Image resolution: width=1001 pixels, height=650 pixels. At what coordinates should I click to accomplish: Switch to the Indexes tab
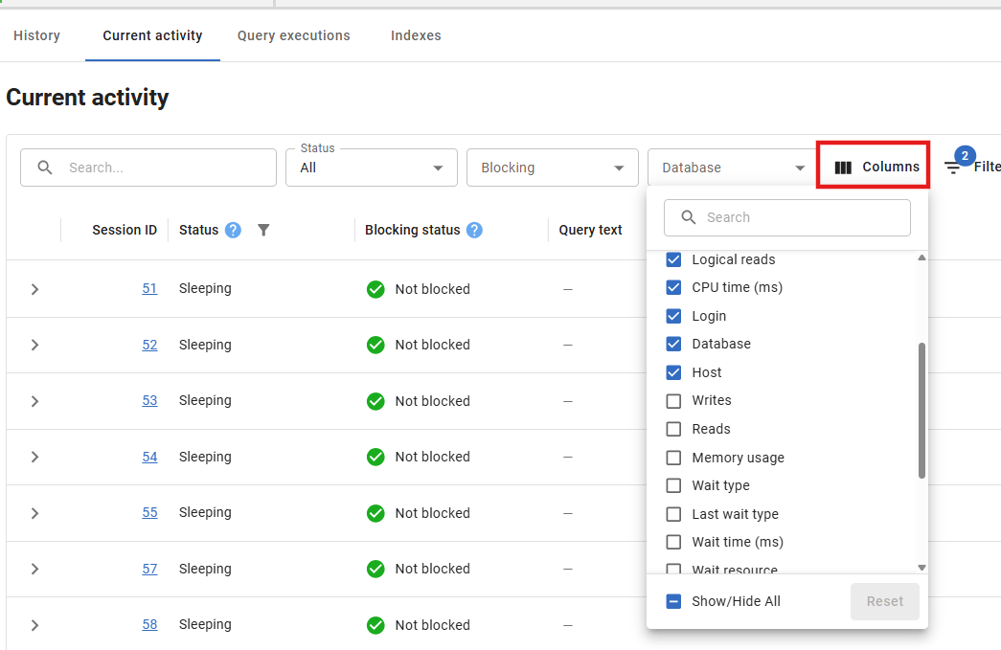[416, 35]
